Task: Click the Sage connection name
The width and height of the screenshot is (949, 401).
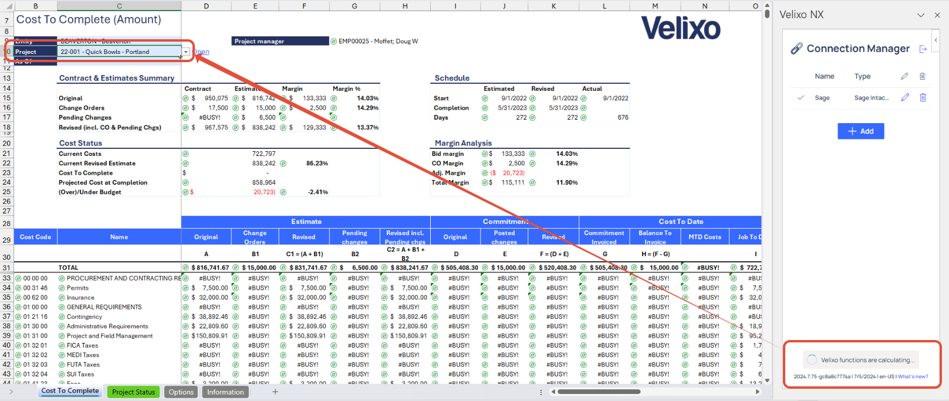Action: 822,98
